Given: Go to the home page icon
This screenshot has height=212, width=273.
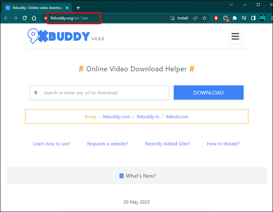Looking at the screenshot, I should (x=34, y=18).
